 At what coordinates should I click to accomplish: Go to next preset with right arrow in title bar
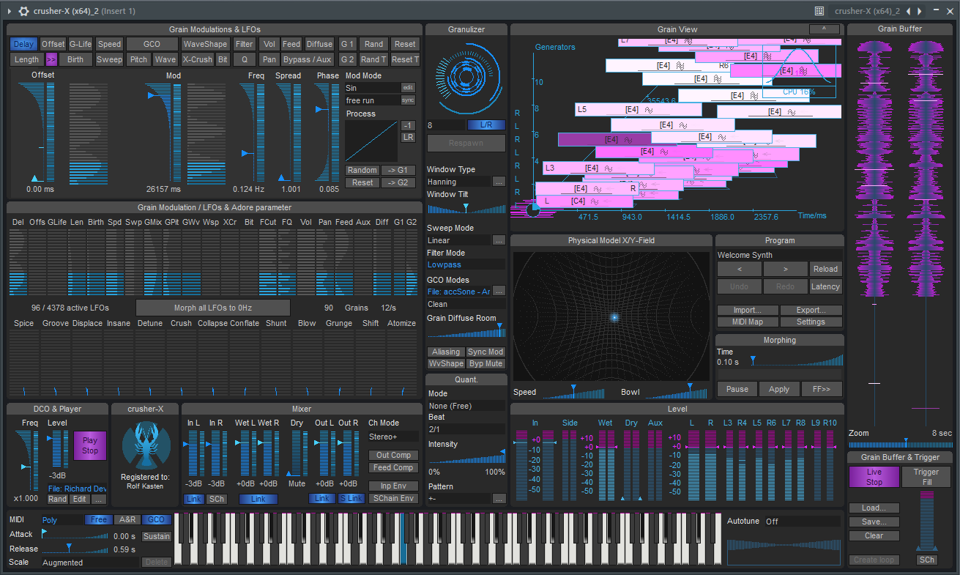pyautogui.click(x=920, y=11)
